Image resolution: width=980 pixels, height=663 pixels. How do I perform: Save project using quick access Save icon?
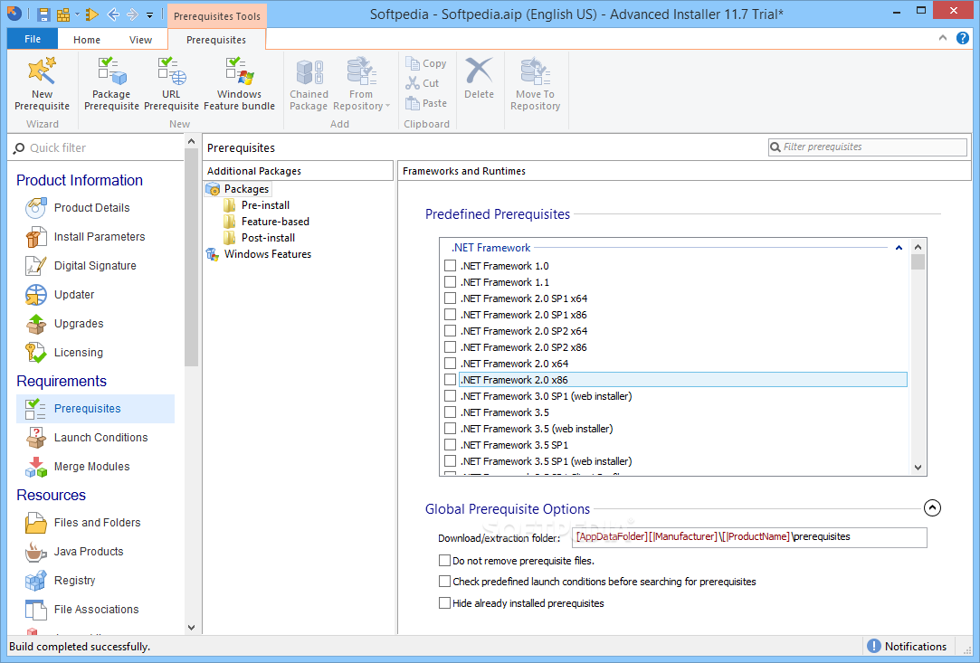click(43, 14)
